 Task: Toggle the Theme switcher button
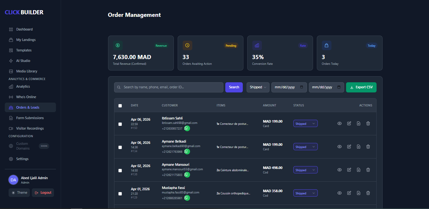coord(19,192)
